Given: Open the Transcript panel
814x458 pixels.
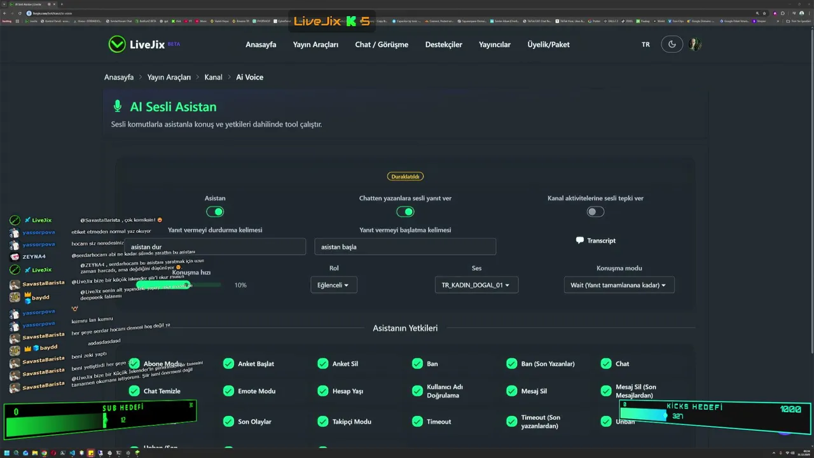Looking at the screenshot, I should (595, 240).
